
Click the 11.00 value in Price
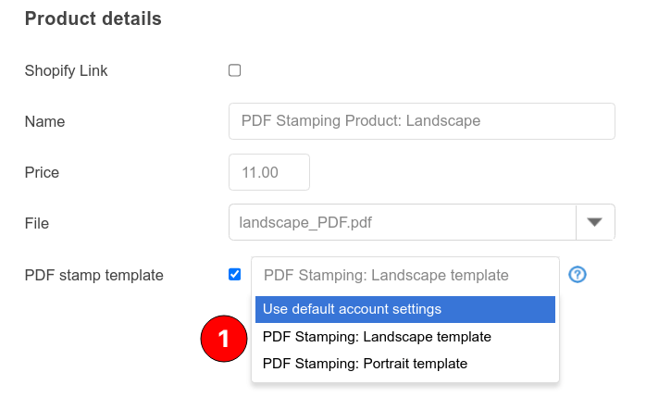259,172
